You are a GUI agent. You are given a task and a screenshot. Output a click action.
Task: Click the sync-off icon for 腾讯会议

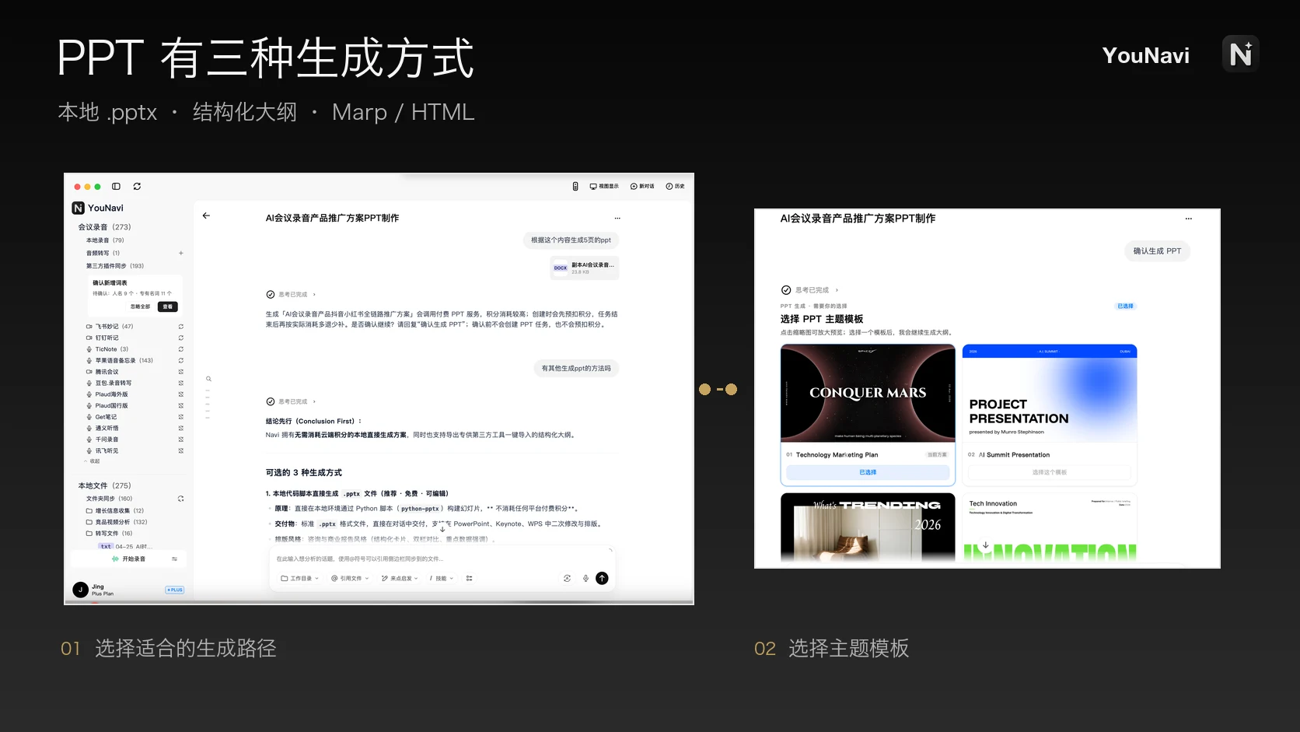coord(181,372)
